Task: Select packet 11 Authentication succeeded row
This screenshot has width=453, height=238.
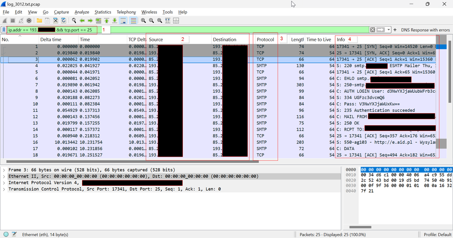Action: [x=218, y=110]
